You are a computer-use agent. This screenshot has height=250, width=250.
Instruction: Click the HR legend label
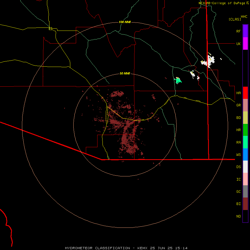click(238, 130)
